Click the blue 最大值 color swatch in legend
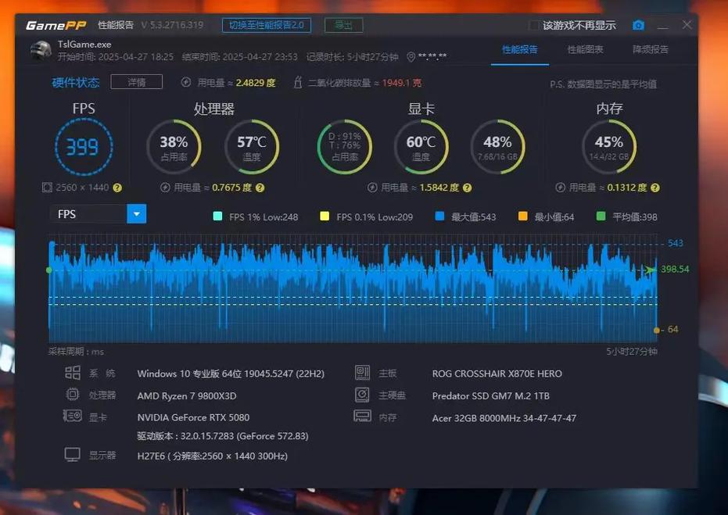The width and height of the screenshot is (728, 515). point(439,216)
